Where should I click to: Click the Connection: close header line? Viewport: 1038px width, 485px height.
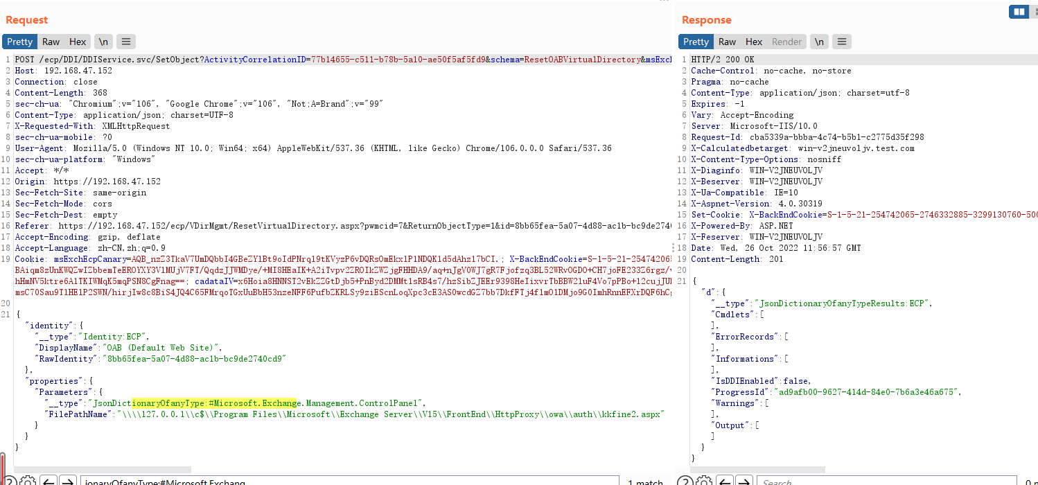[56, 82]
